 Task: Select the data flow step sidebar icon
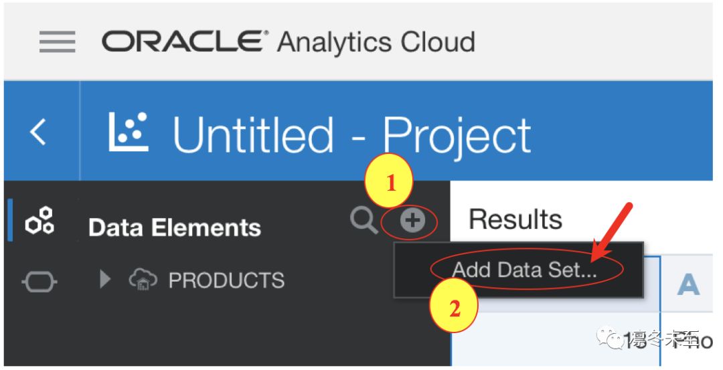pyautogui.click(x=39, y=281)
